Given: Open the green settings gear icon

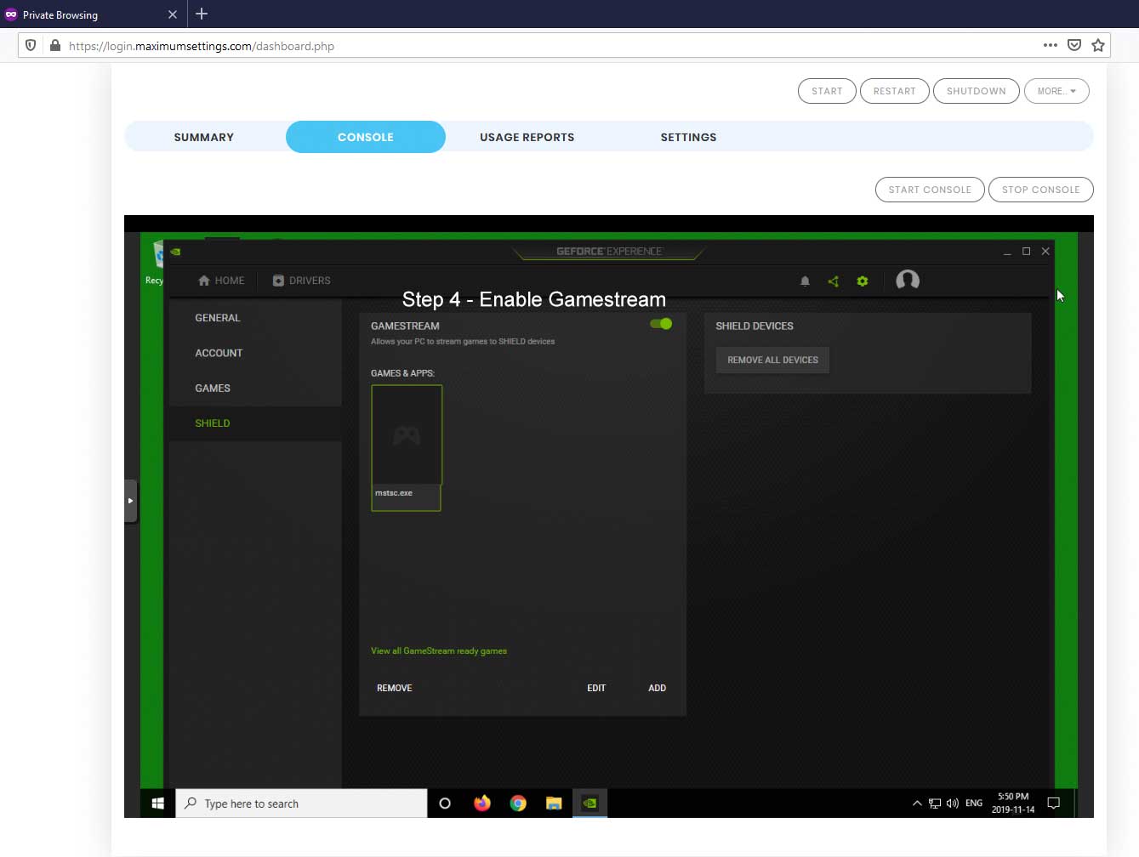Looking at the screenshot, I should [863, 281].
